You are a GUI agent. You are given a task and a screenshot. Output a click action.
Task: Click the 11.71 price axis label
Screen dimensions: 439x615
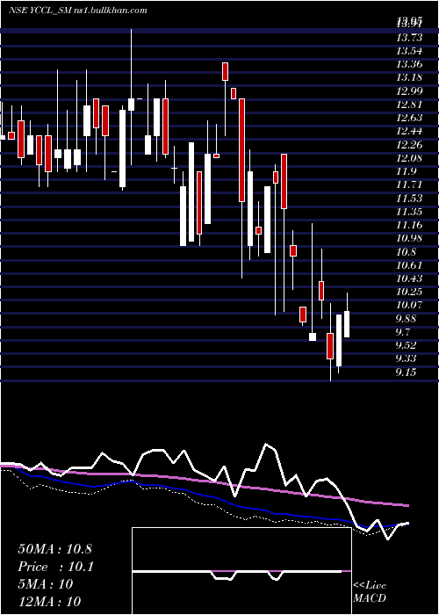tap(410, 184)
